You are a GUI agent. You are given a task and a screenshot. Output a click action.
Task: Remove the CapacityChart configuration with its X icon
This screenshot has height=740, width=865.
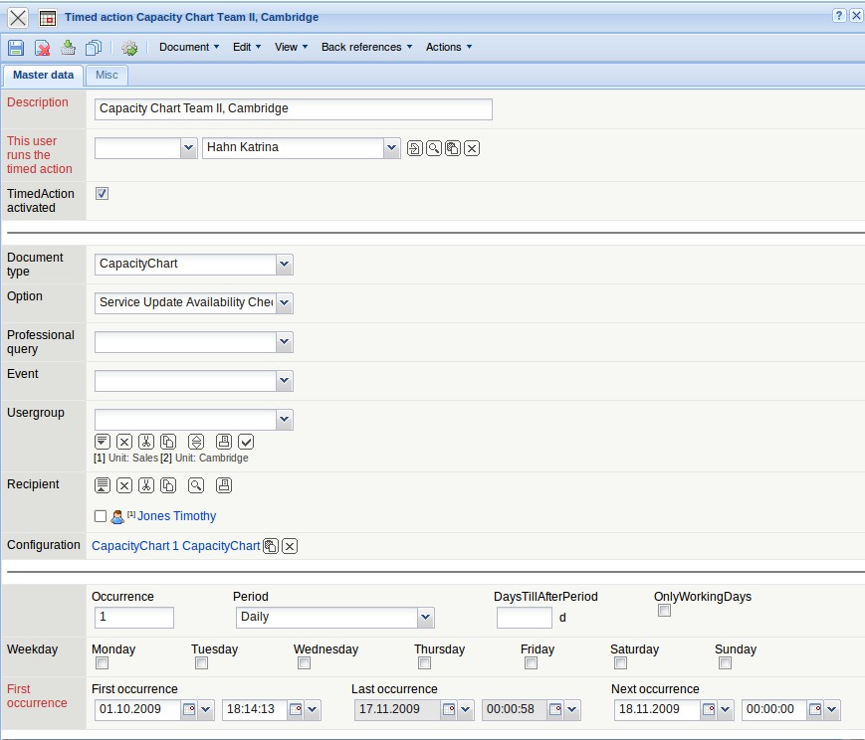pos(290,546)
